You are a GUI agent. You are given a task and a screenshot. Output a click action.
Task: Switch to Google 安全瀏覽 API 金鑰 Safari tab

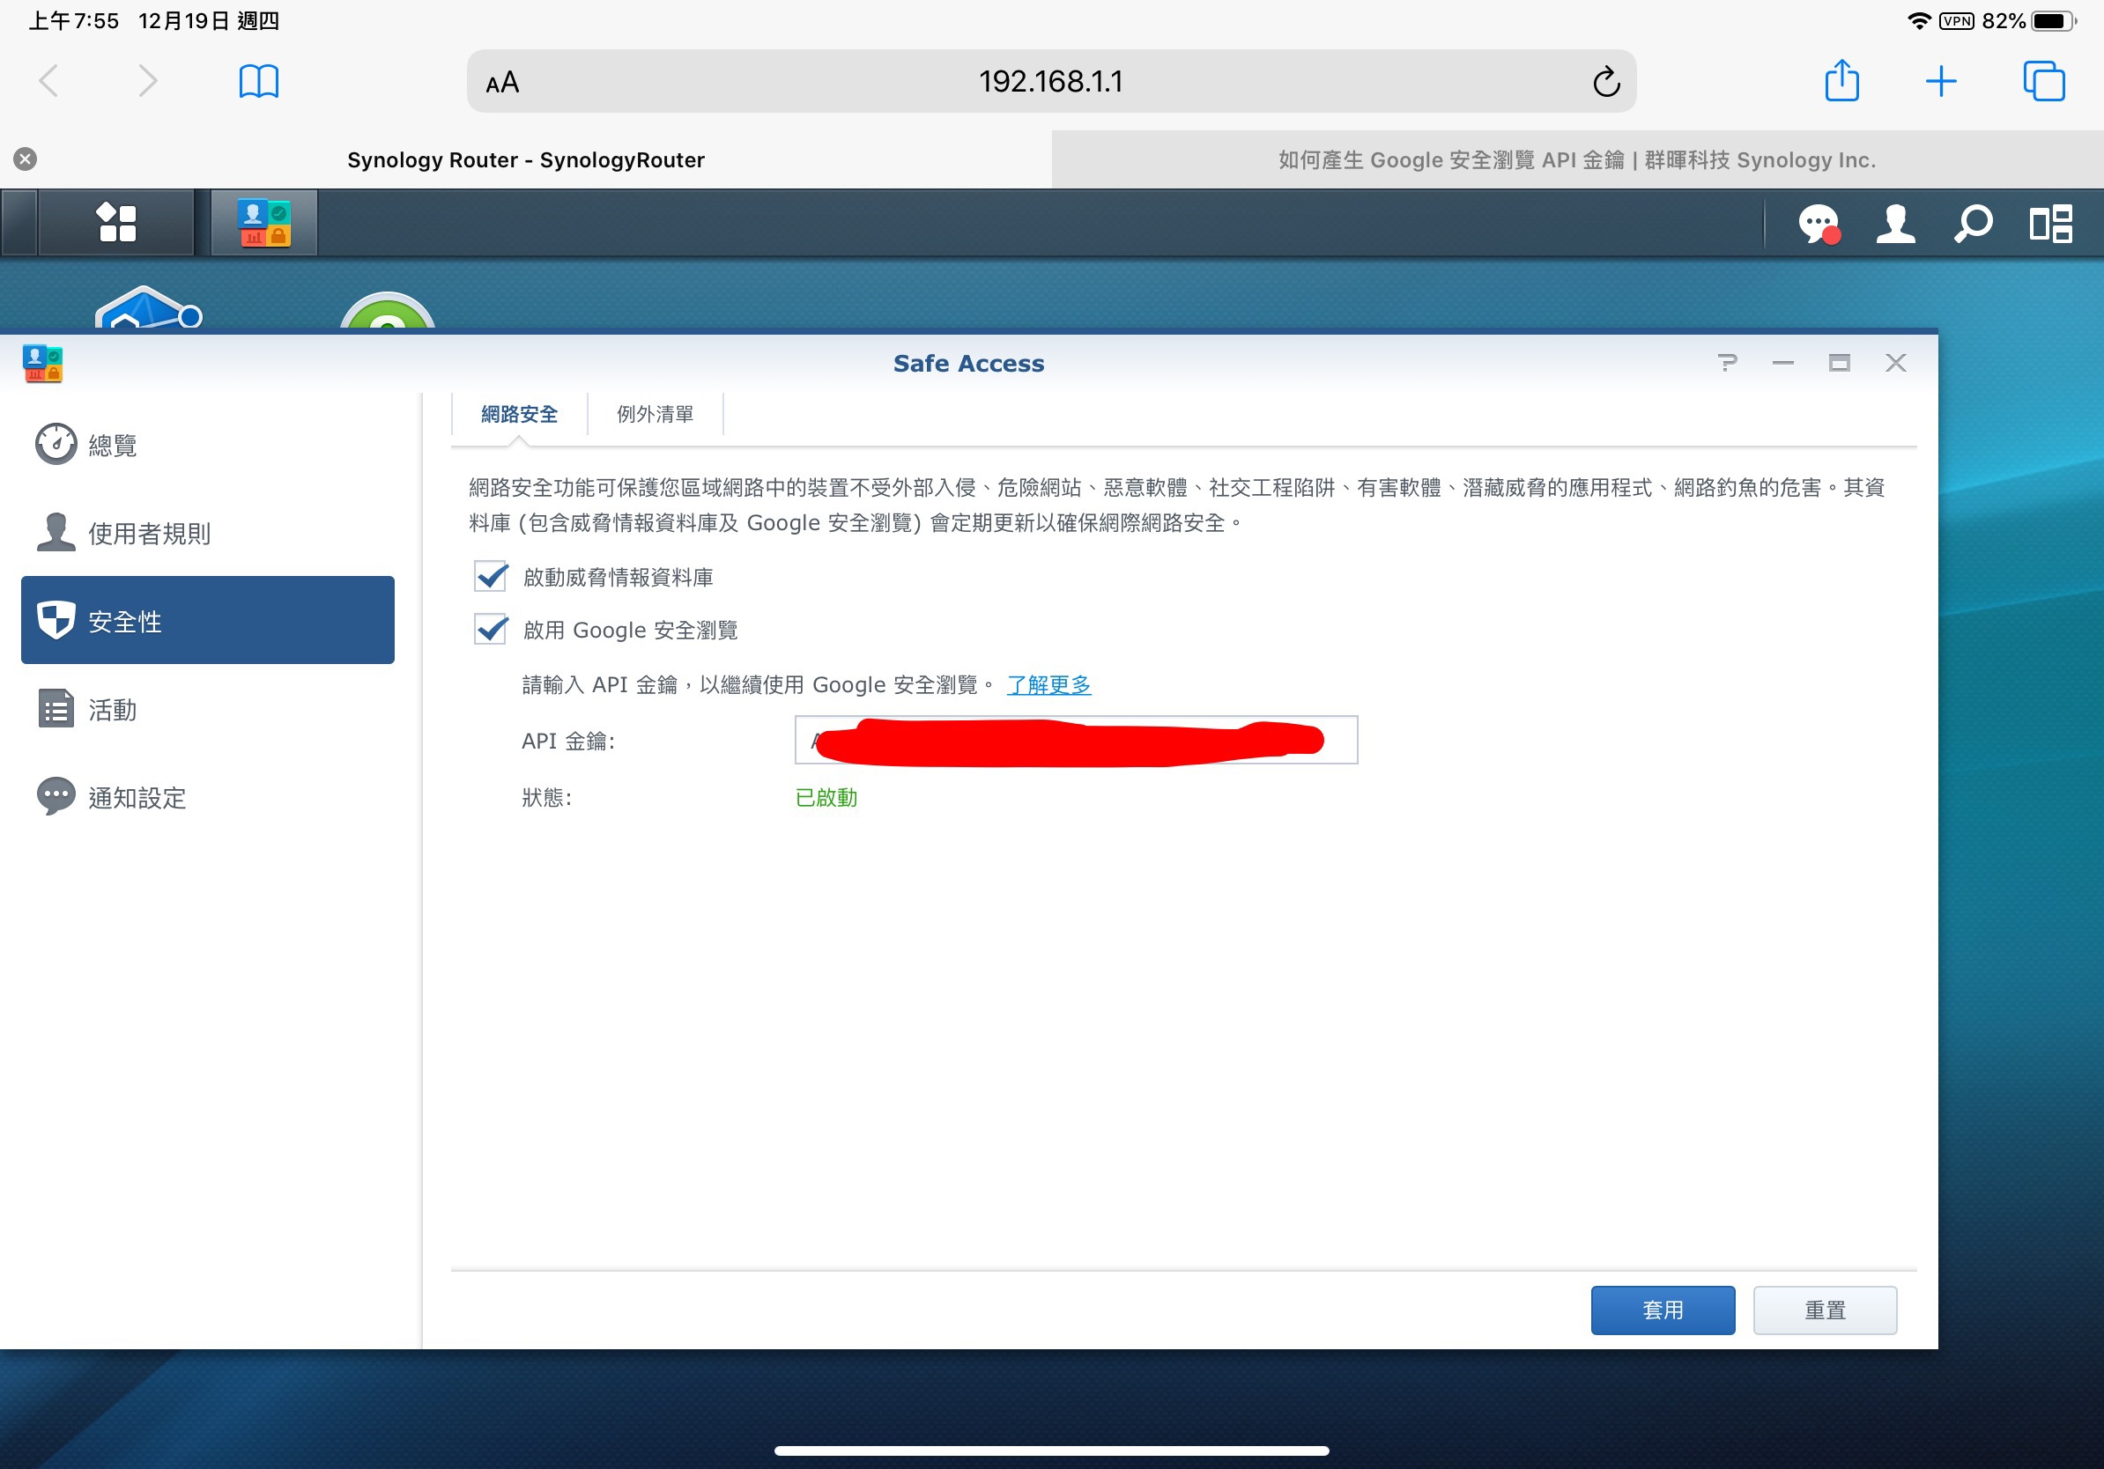pos(1577,159)
